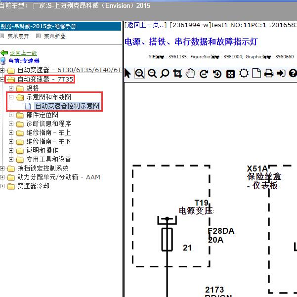
Task: Click the X51A 保险丝盒 label in the diagram
Action: point(264,177)
